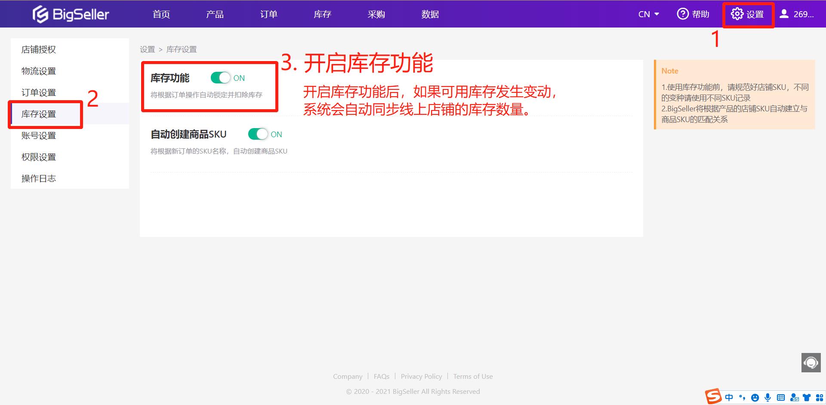The height and width of the screenshot is (405, 826).
Task: Start Sogou voice input via the microphone icon
Action: point(767,398)
